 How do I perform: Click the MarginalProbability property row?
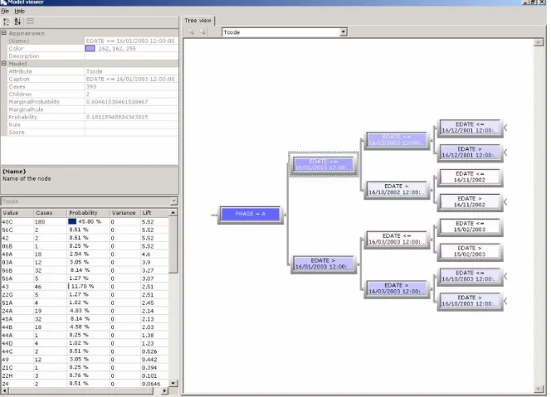[93, 102]
